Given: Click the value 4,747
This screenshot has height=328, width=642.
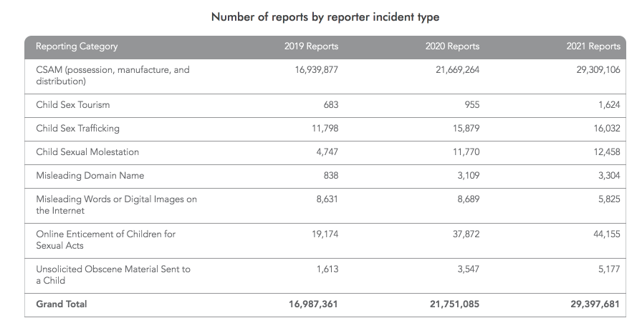Looking at the screenshot, I should pyautogui.click(x=327, y=152).
